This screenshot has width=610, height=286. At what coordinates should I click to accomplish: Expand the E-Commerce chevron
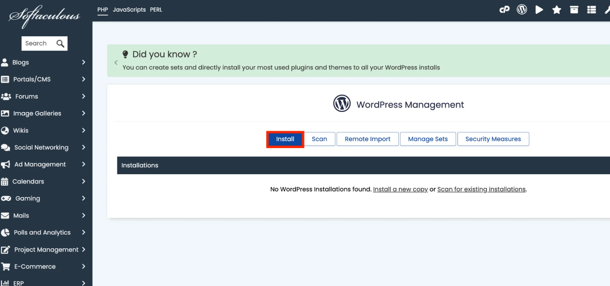coord(84,267)
